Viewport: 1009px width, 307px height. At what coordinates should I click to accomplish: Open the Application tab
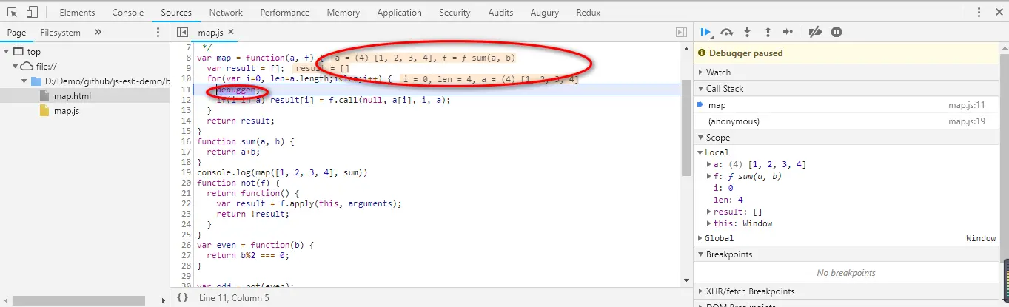coord(399,13)
